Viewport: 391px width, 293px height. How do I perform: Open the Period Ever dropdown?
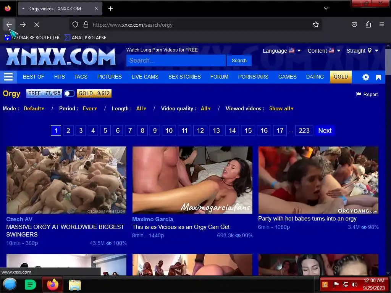coord(90,109)
